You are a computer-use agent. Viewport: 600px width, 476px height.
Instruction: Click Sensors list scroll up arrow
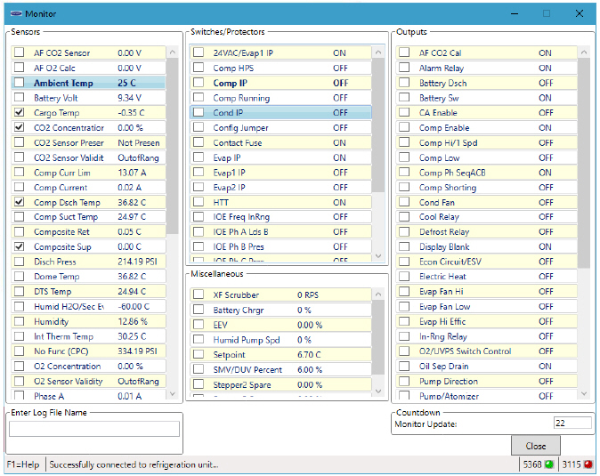[x=173, y=52]
